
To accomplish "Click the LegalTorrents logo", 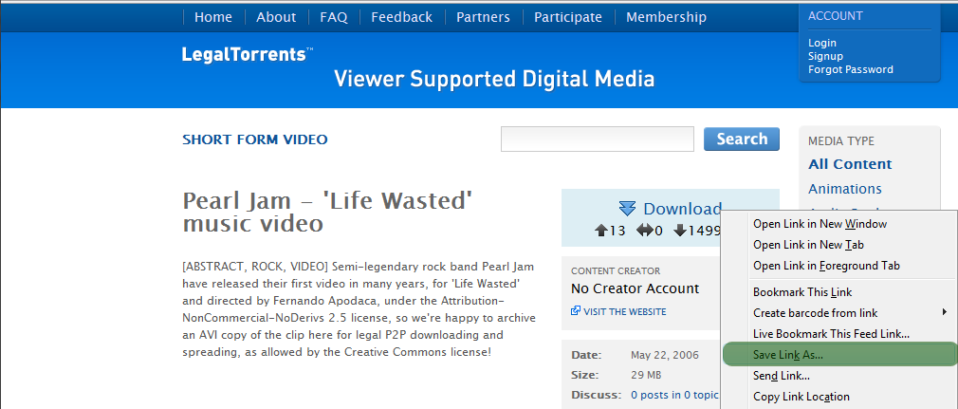I will click(x=247, y=55).
